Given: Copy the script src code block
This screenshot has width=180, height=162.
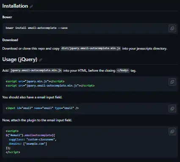Looking at the screenshot, I should click(x=172, y=82).
